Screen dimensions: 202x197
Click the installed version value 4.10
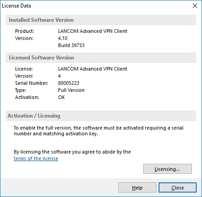[x=62, y=38]
